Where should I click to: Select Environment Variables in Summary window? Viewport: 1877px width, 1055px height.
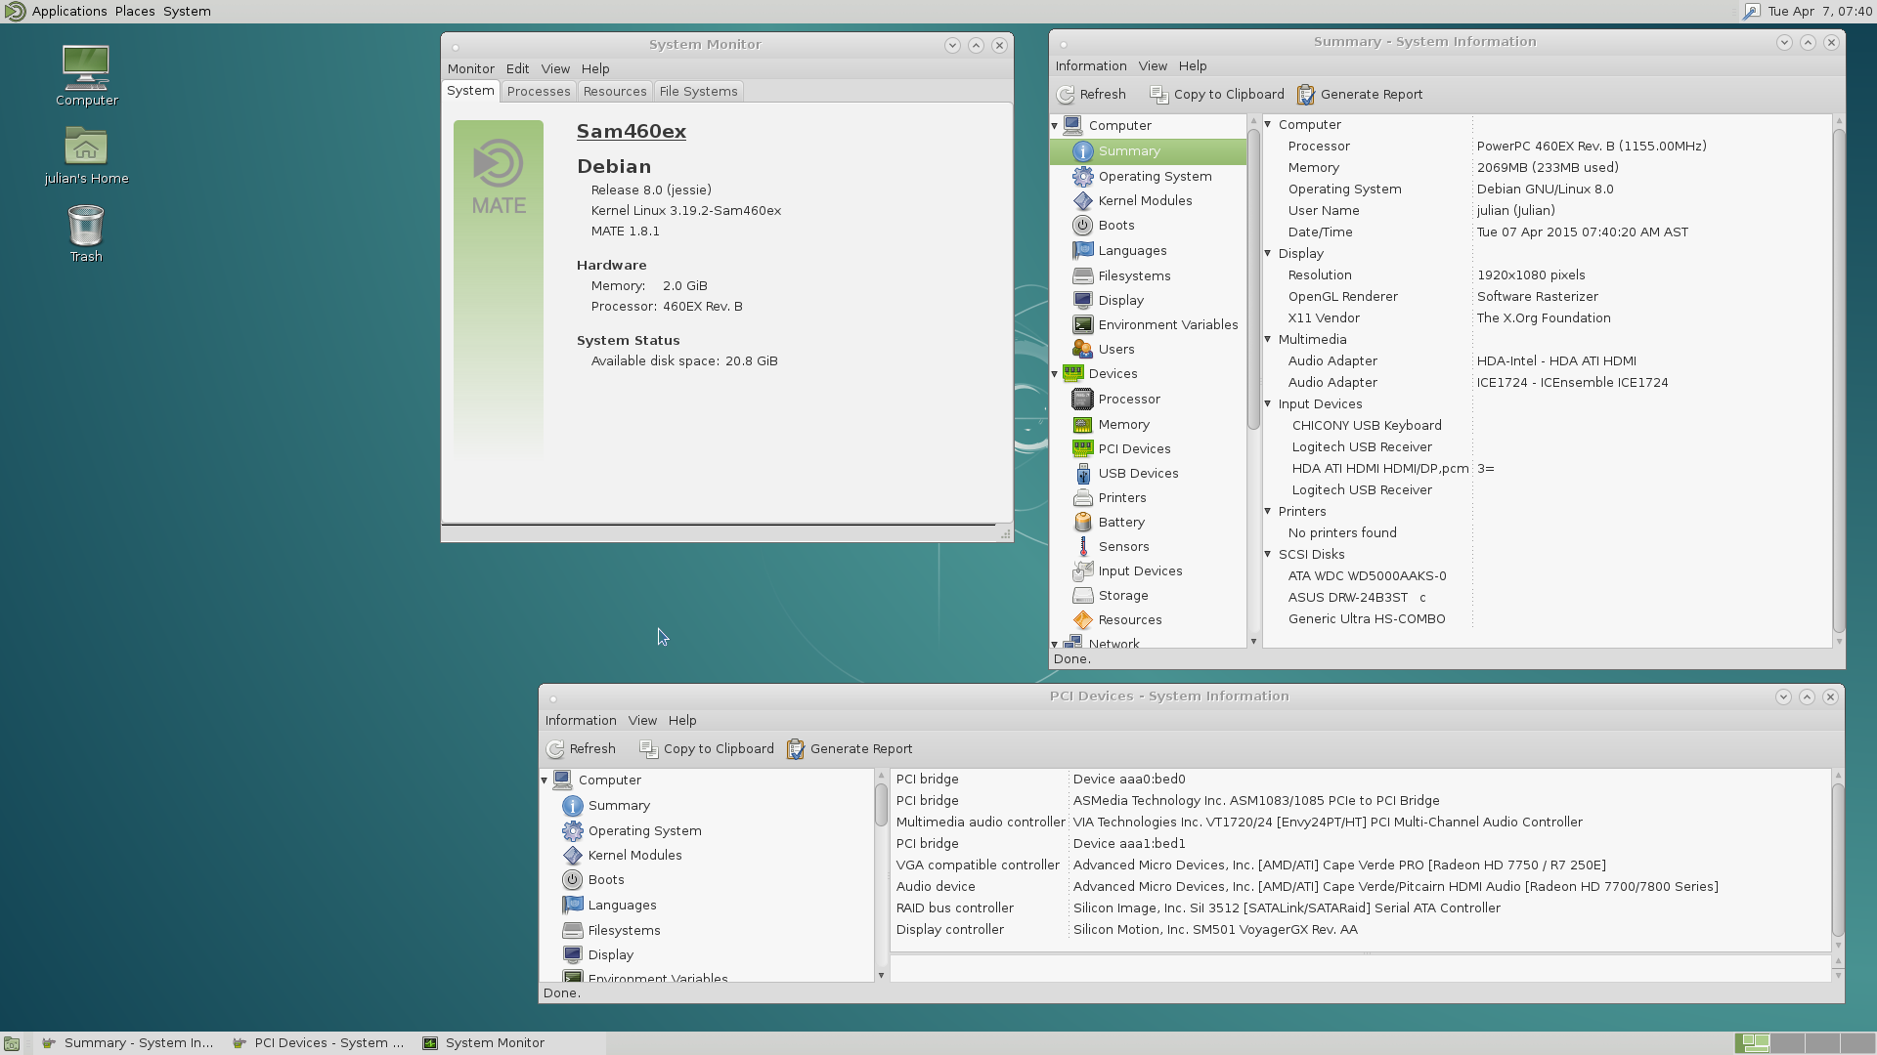(x=1166, y=324)
